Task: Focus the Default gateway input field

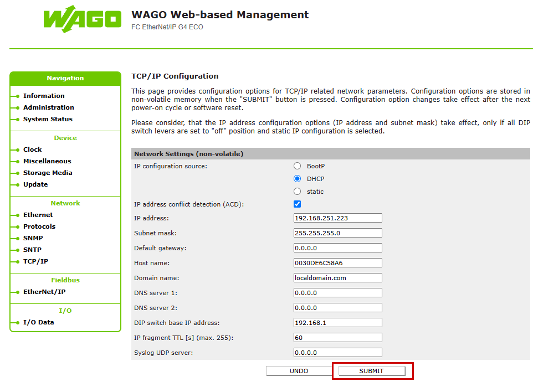Action: click(337, 248)
